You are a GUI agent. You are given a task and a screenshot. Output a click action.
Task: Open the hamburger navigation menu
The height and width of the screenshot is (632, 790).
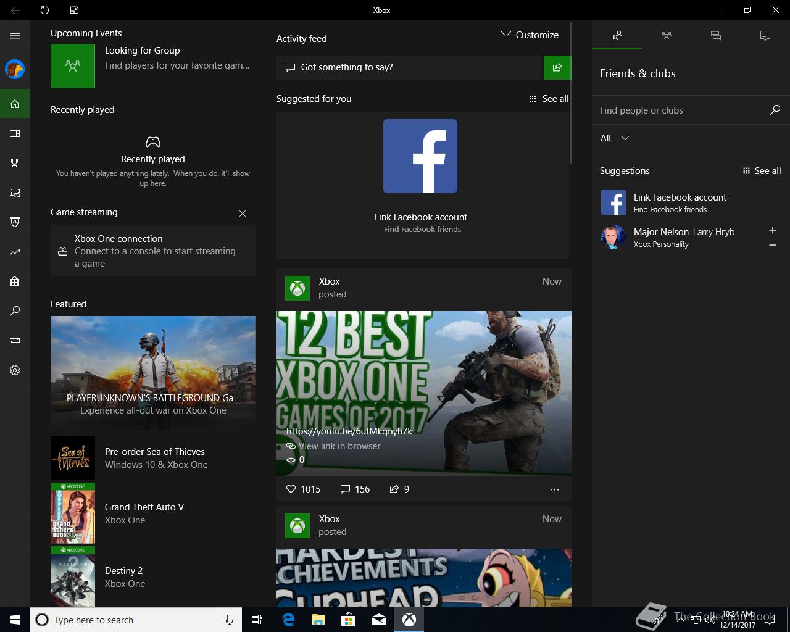tap(15, 36)
